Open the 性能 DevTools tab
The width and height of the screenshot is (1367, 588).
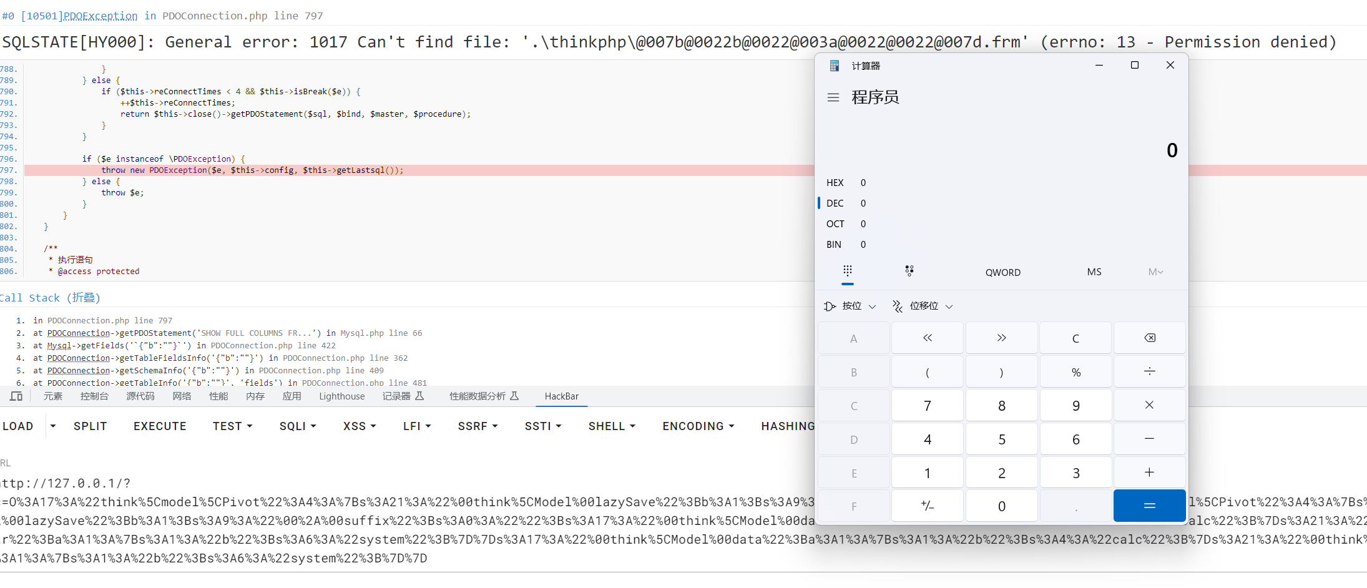[218, 396]
